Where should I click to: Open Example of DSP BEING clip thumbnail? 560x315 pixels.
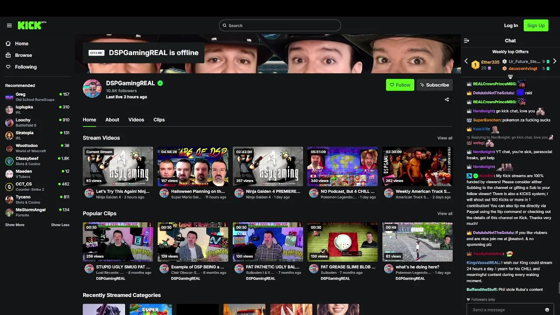(193, 242)
